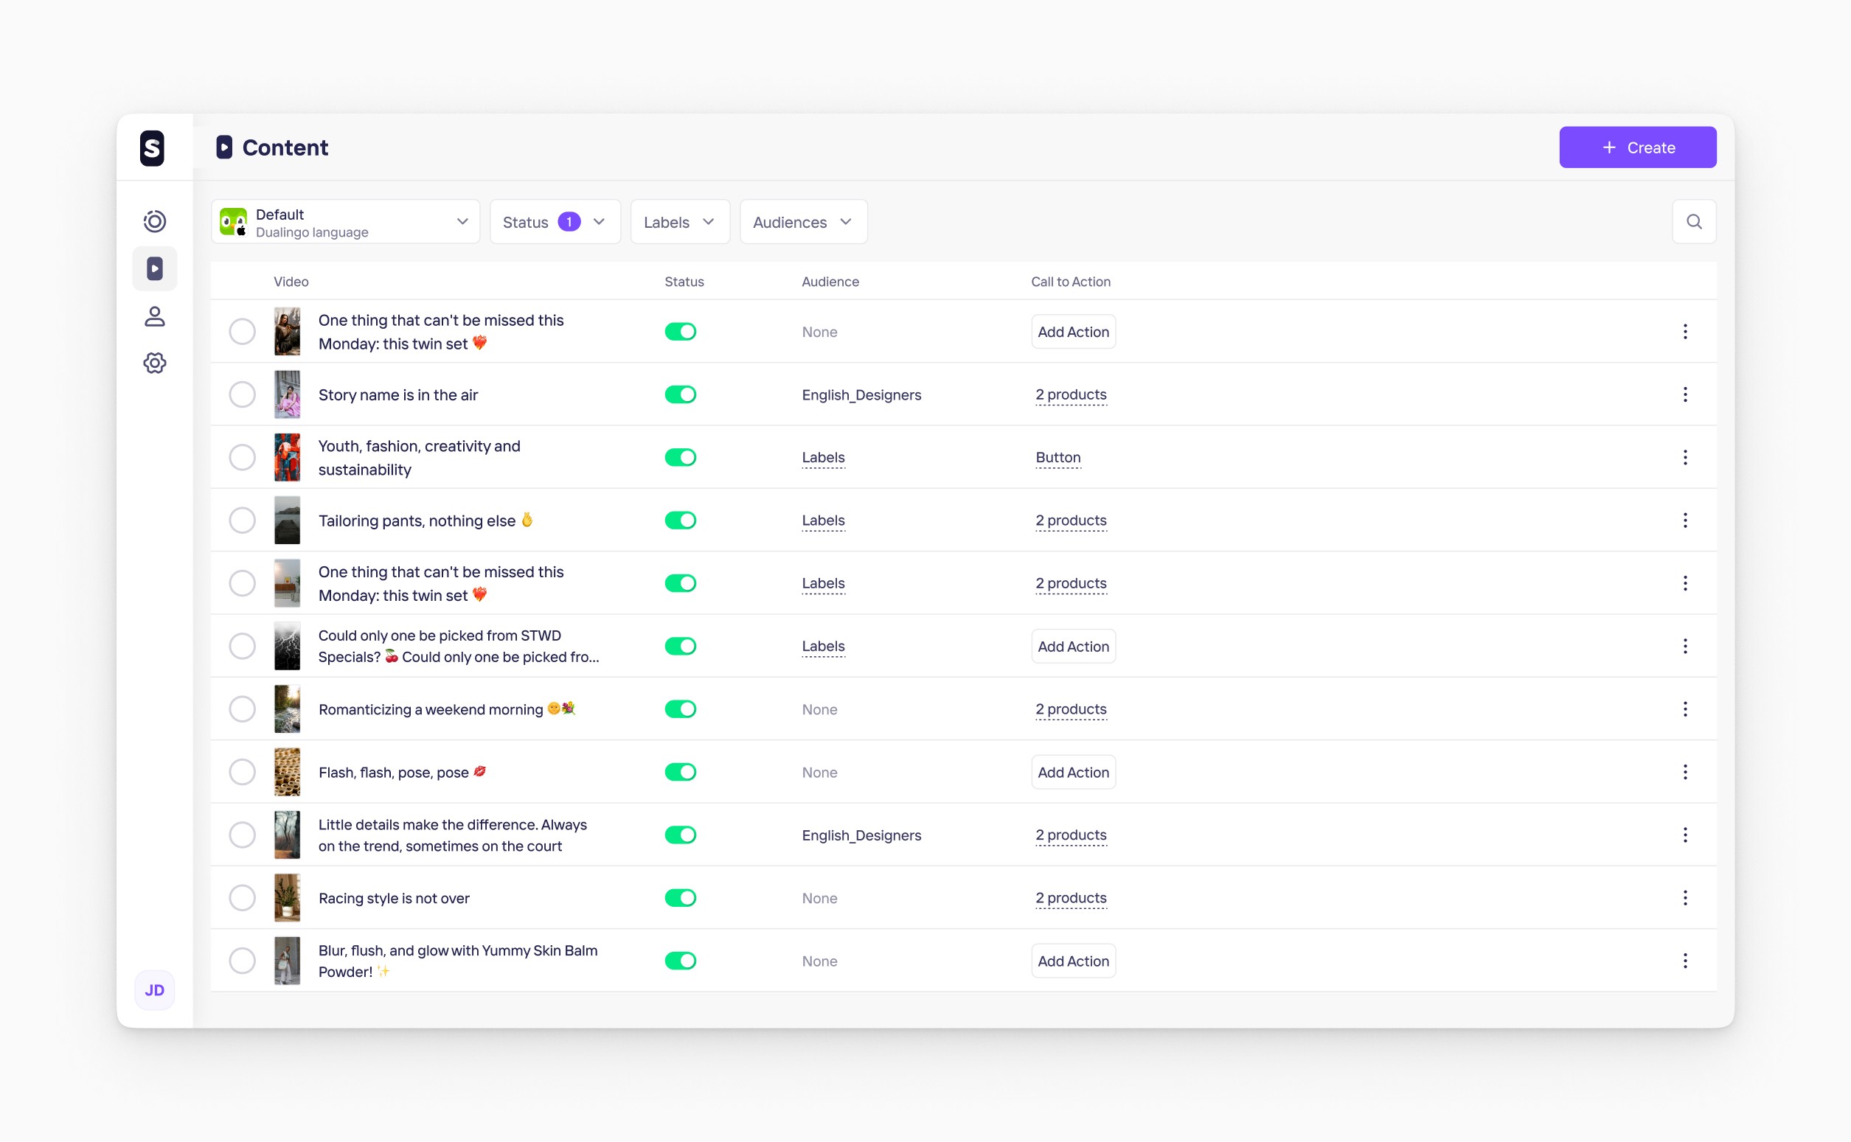The height and width of the screenshot is (1142, 1851).
Task: Open thumbnail for Racing style video
Action: tap(287, 897)
